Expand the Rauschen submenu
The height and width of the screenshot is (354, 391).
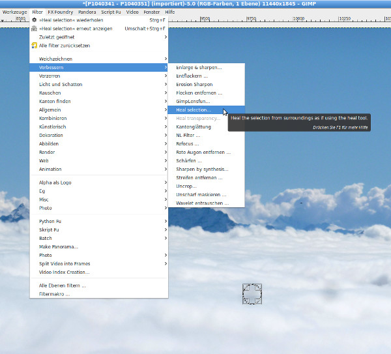click(x=99, y=93)
